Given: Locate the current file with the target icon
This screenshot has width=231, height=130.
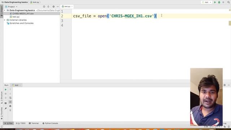Looking at the screenshot, I should [44, 6].
